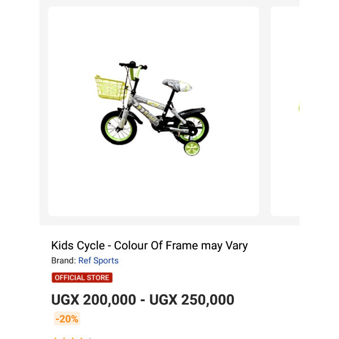The height and width of the screenshot is (339, 339).
Task: Click the third orange rating star
Action: pyautogui.click(x=73, y=338)
